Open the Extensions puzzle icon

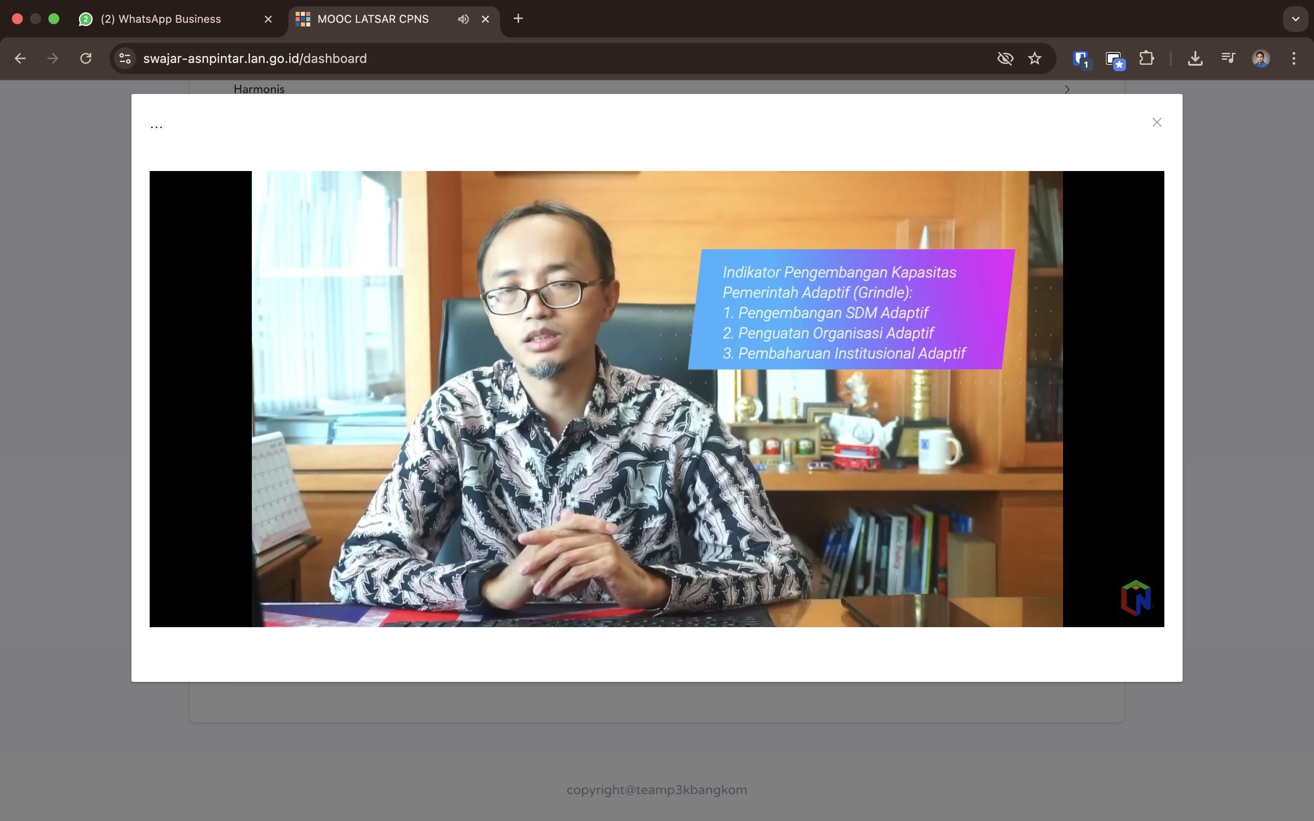(1146, 59)
